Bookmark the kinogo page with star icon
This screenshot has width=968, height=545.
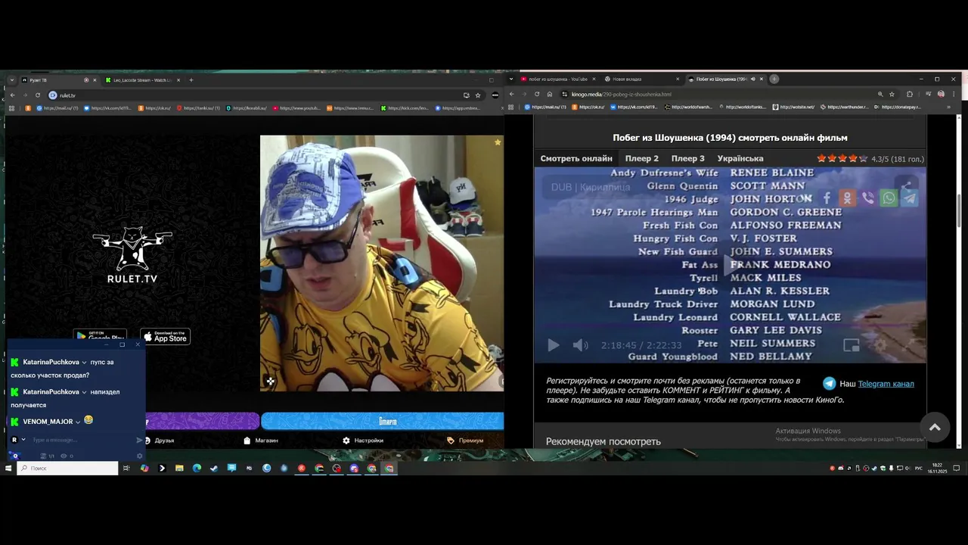892,95
